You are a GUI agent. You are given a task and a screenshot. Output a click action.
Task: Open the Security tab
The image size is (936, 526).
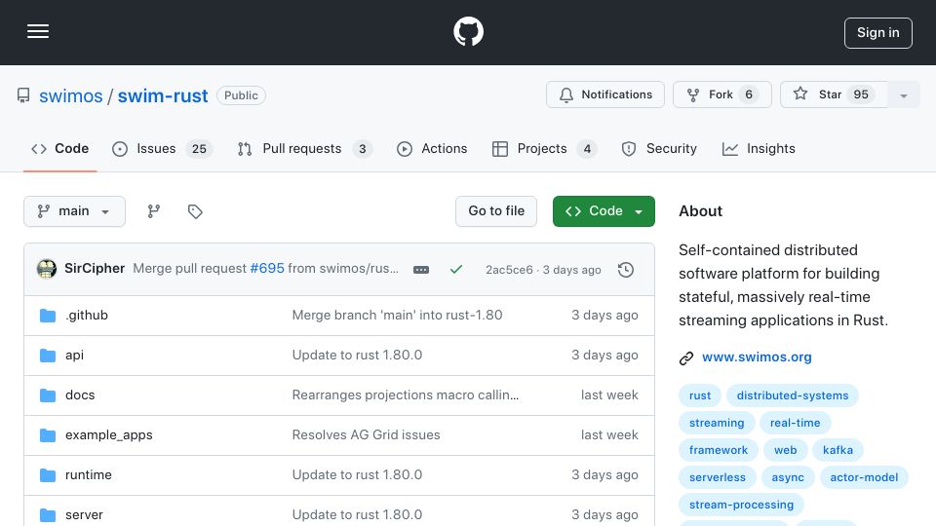(659, 148)
